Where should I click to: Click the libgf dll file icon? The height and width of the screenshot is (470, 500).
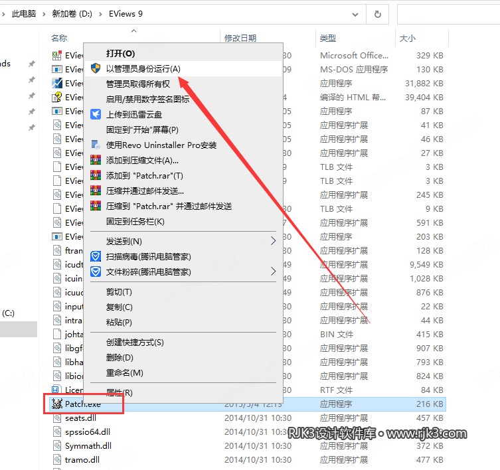click(57, 349)
